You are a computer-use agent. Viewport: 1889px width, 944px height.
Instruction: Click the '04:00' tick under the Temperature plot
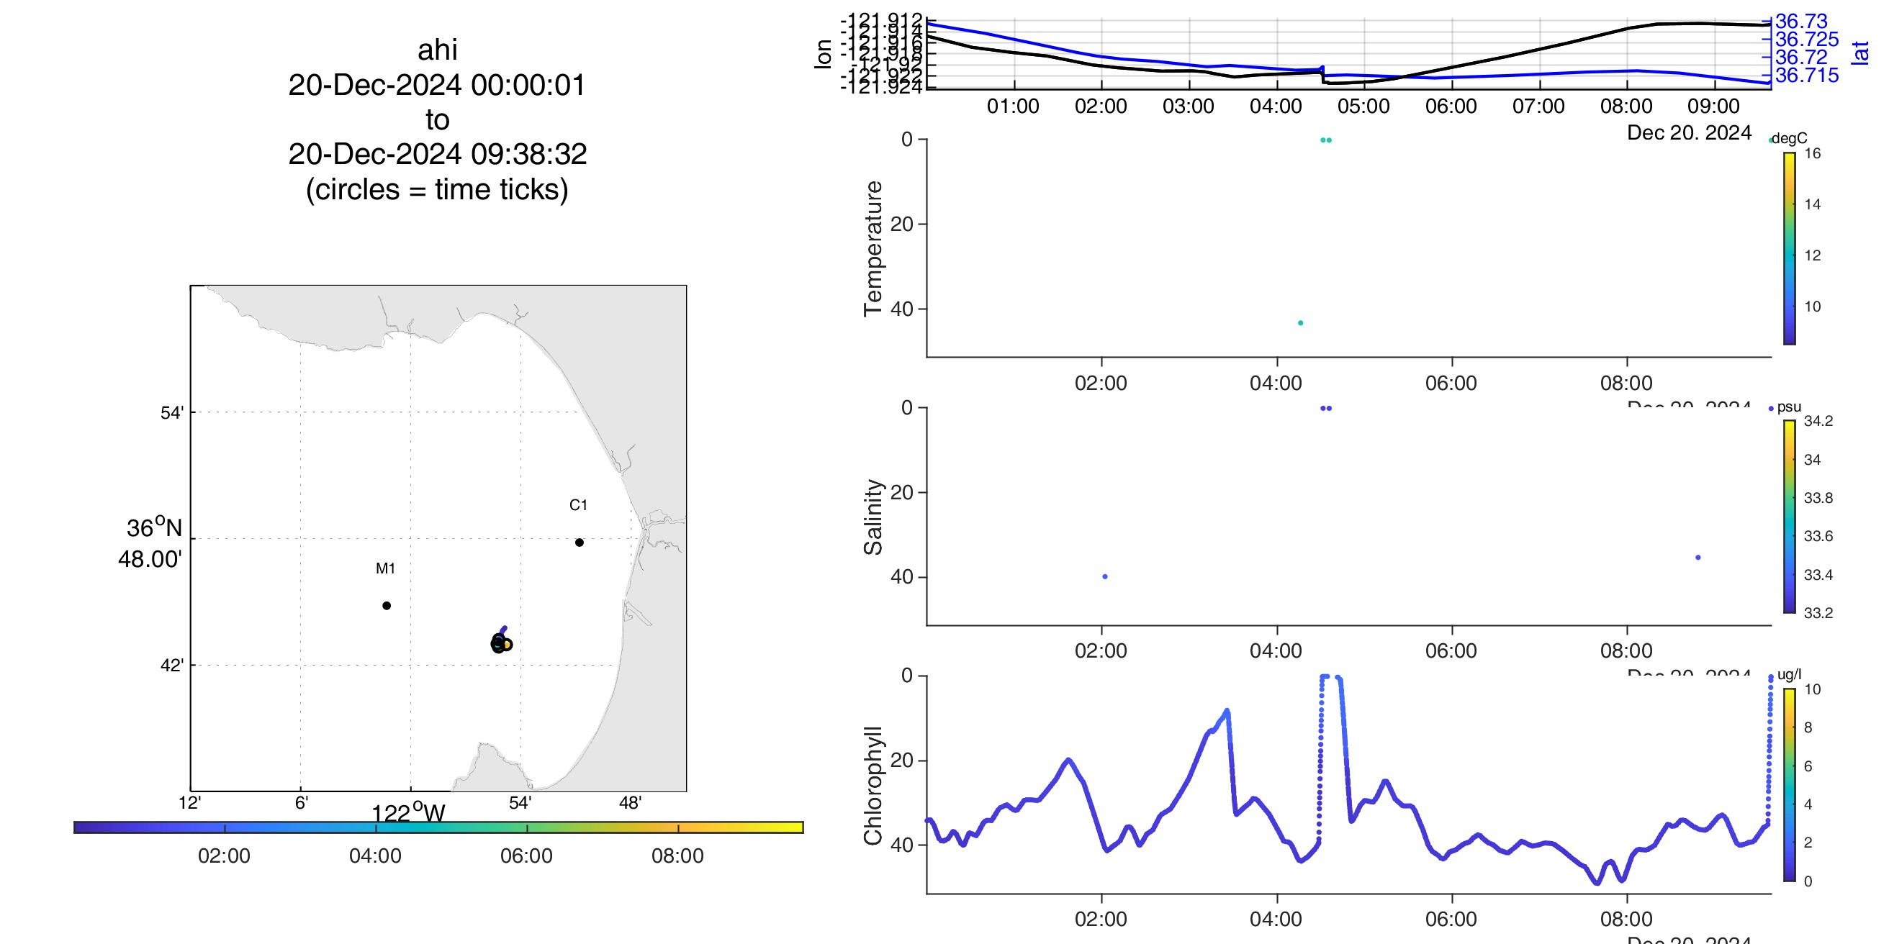coord(1276,383)
